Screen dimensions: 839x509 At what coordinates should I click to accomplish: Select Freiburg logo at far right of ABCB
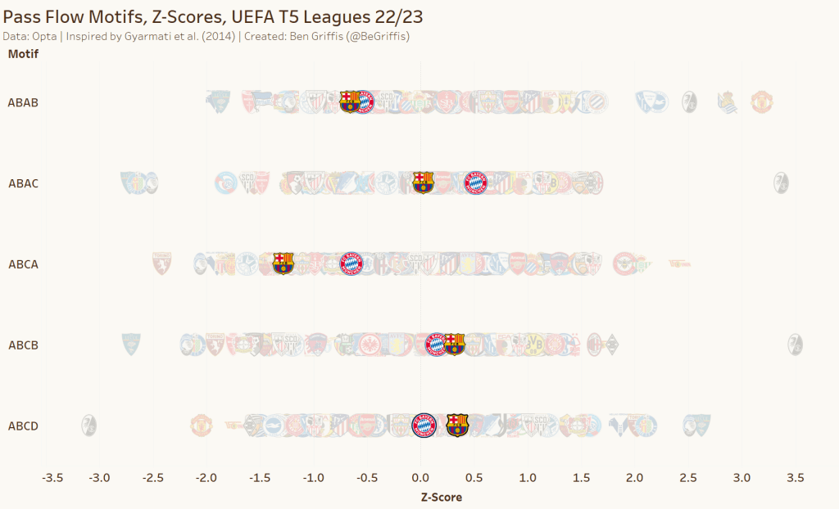pos(794,344)
